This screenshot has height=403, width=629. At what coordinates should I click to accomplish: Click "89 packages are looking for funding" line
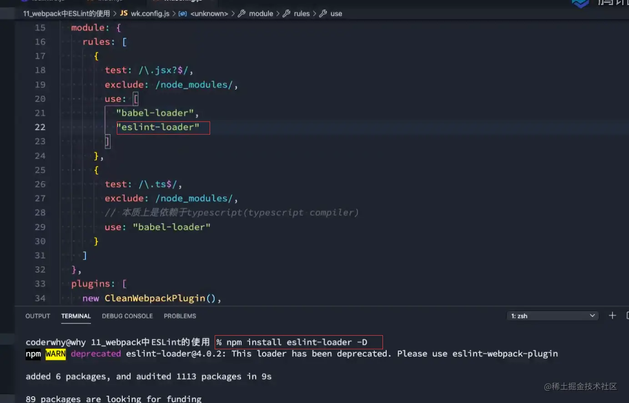click(x=113, y=398)
